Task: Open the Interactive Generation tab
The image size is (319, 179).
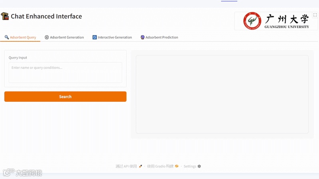Action: (112, 37)
